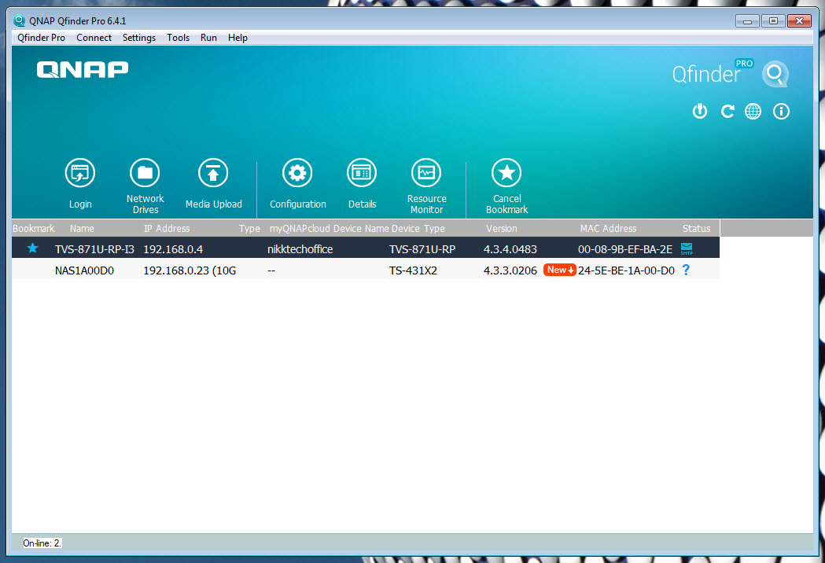The image size is (825, 563).
Task: Click IP address 192.168.0.23 (10G
Action: [x=190, y=270]
